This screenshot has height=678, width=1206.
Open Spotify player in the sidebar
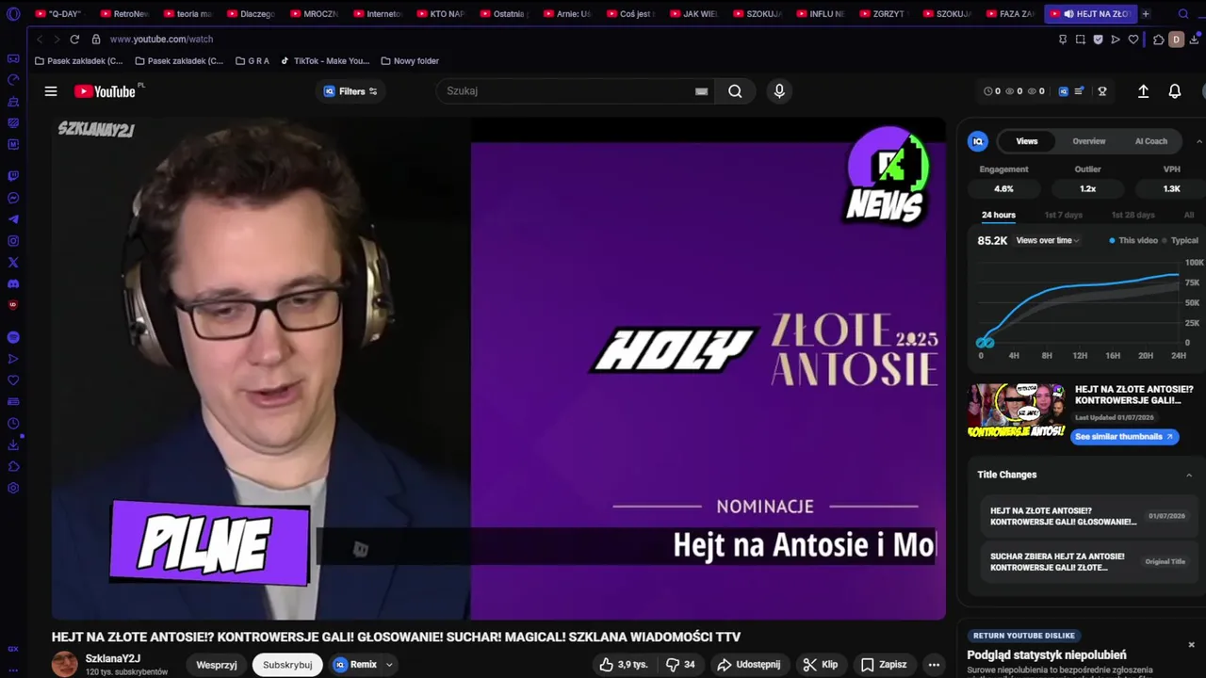pos(13,337)
